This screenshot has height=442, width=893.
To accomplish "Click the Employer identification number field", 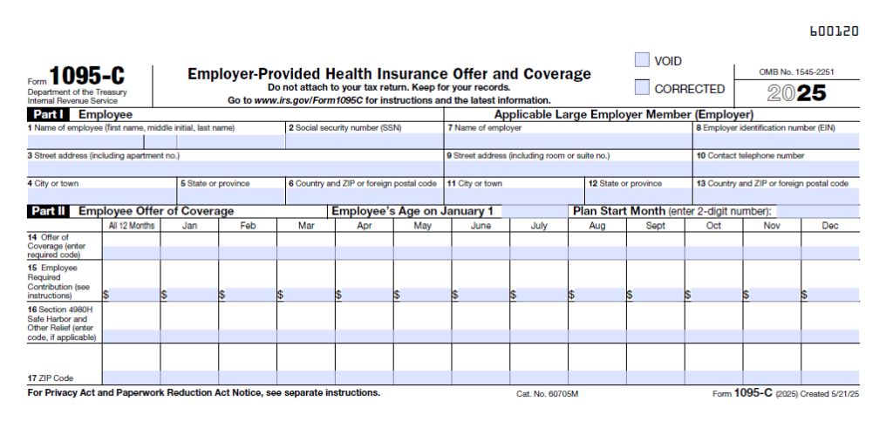I will pos(776,141).
